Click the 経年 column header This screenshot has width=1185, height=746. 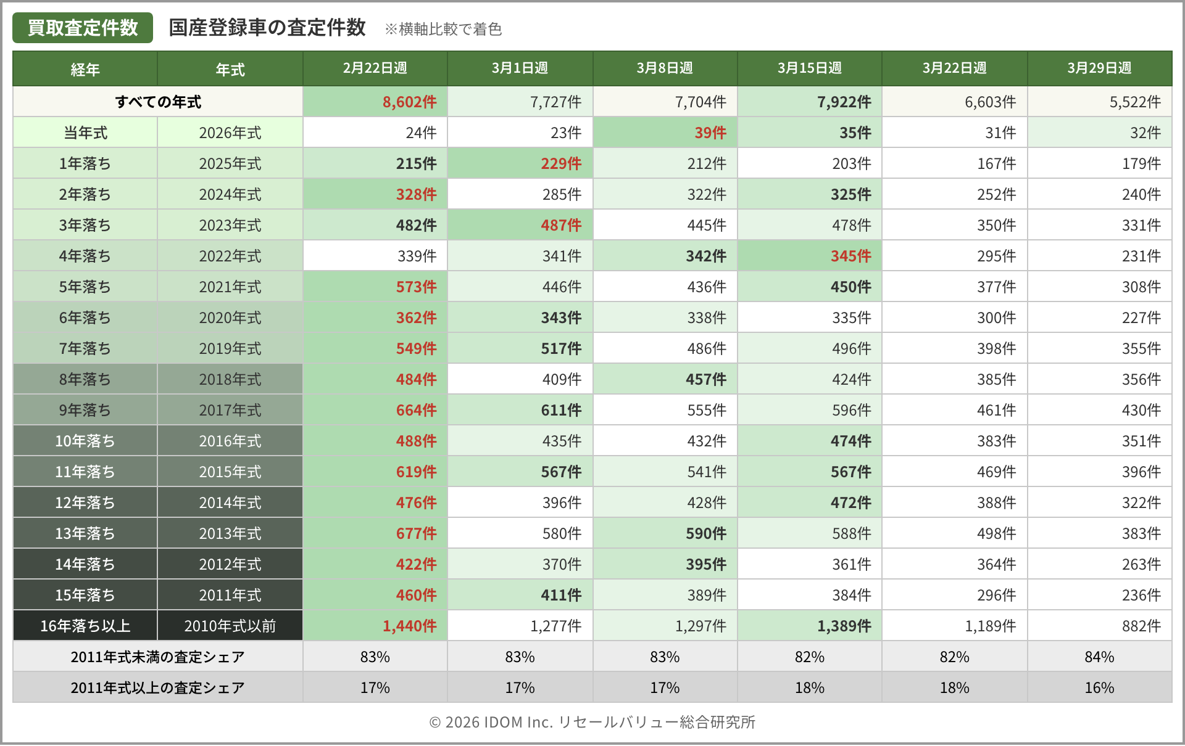pos(85,69)
